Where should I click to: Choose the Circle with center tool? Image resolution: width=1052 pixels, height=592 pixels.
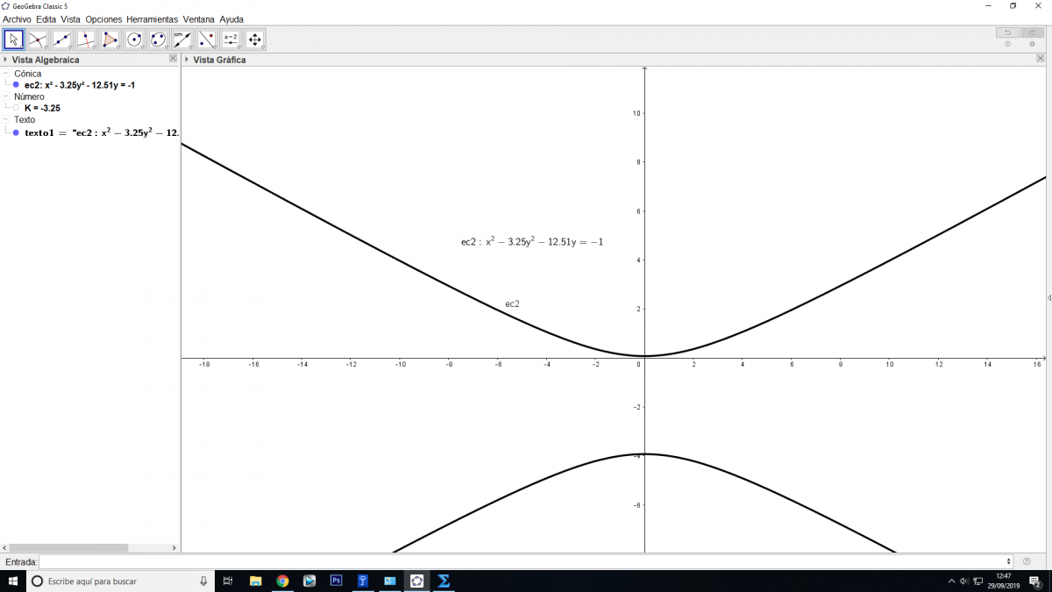click(134, 39)
